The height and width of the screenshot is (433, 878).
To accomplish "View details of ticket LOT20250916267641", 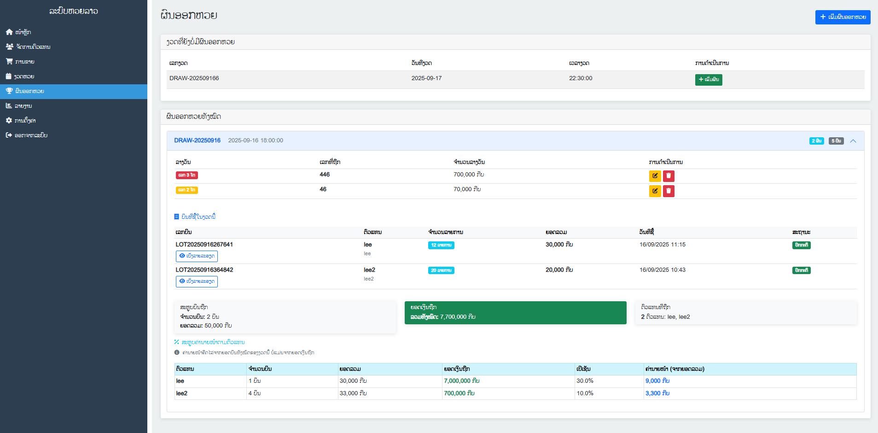I will pyautogui.click(x=197, y=256).
